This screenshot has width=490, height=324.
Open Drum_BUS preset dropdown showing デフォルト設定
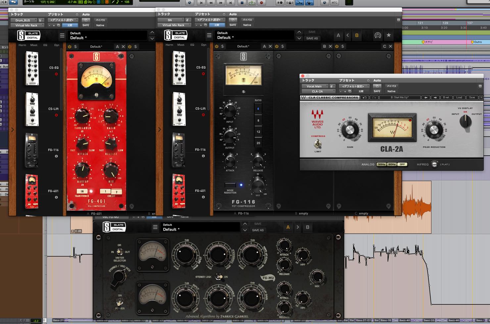(x=63, y=20)
